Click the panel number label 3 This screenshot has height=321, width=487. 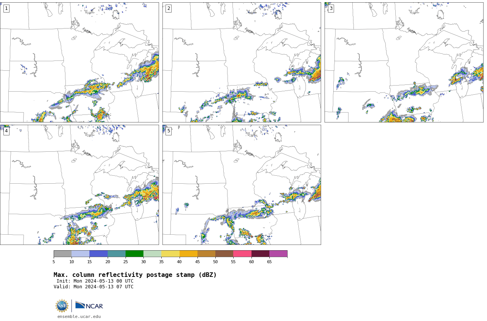point(331,8)
